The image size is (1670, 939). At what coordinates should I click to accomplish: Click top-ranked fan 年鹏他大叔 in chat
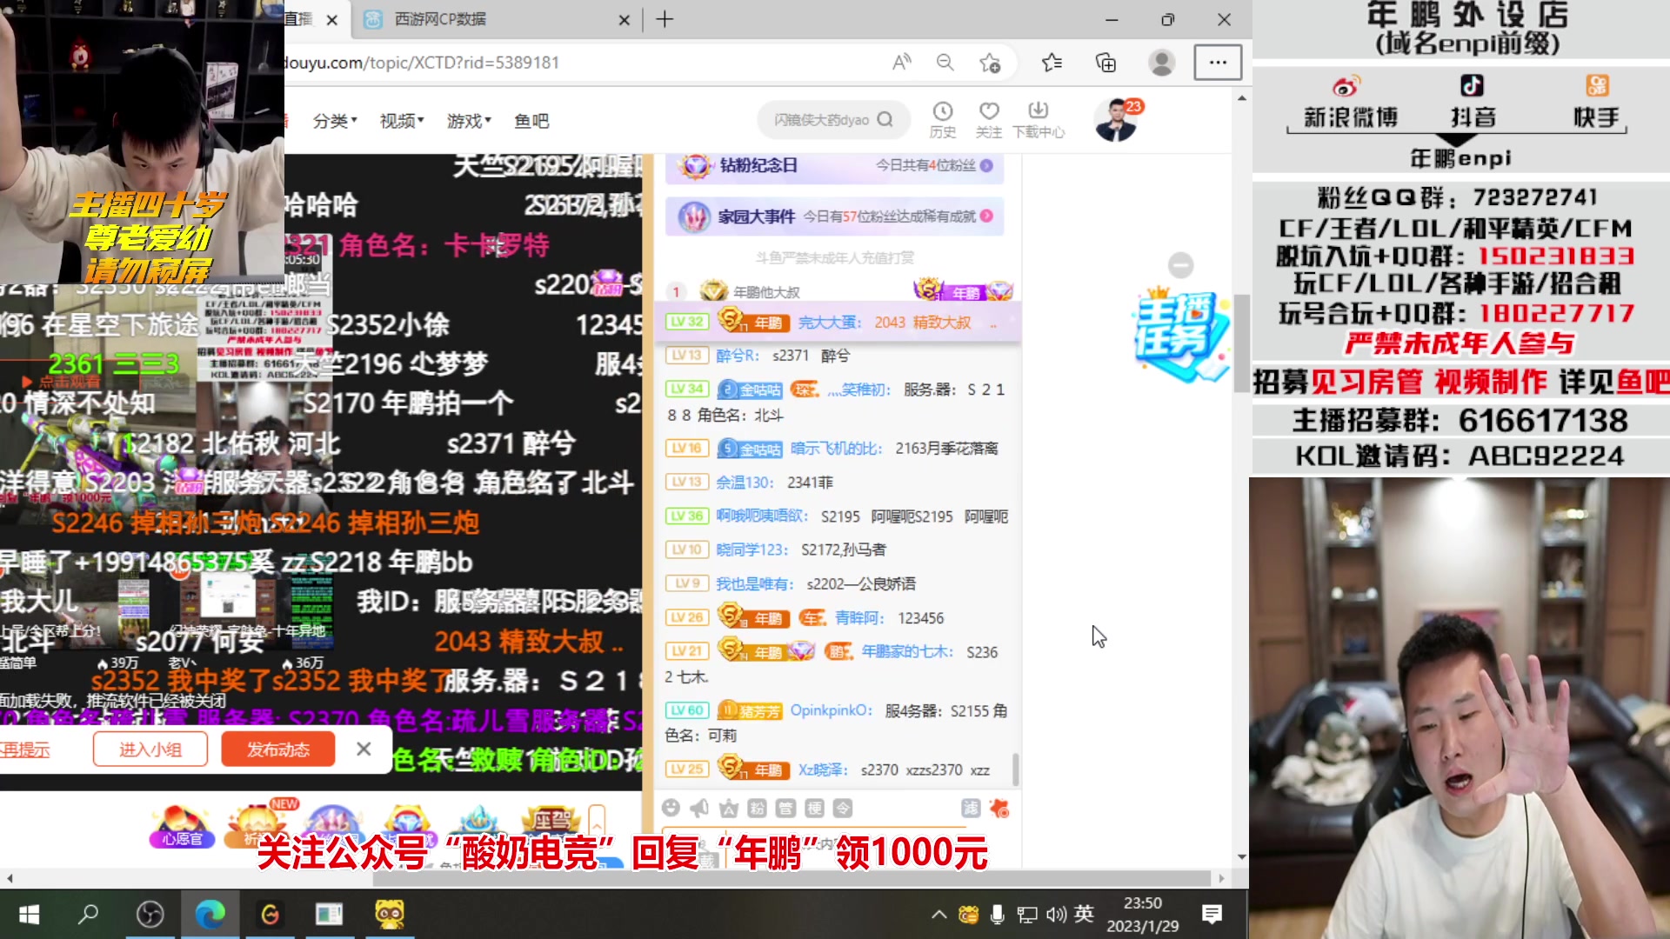[765, 292]
